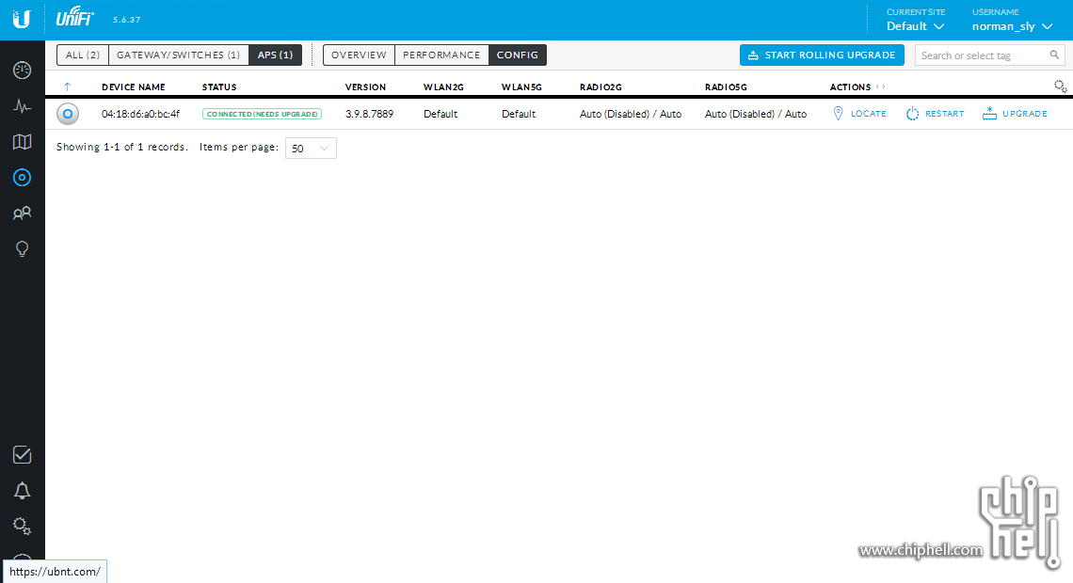Open the Map sidebar icon
The height and width of the screenshot is (583, 1073).
tap(22, 141)
